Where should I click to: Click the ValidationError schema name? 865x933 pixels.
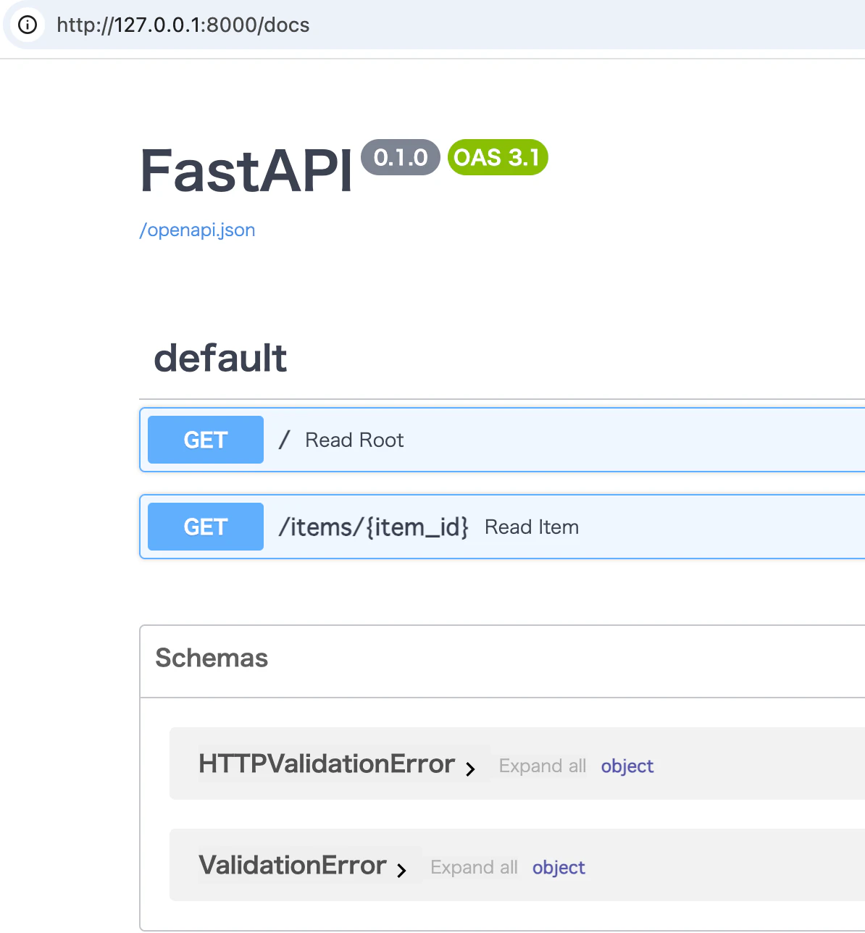293,866
